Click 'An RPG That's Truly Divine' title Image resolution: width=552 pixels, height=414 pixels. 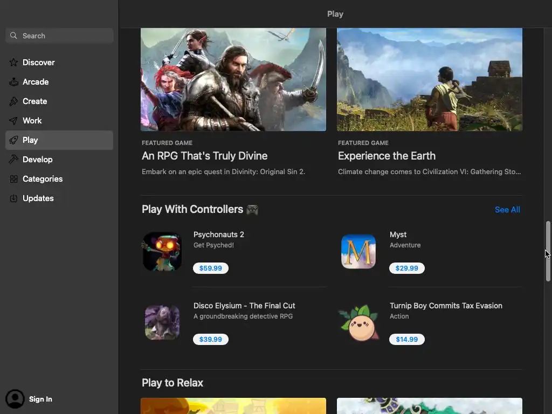204,156
